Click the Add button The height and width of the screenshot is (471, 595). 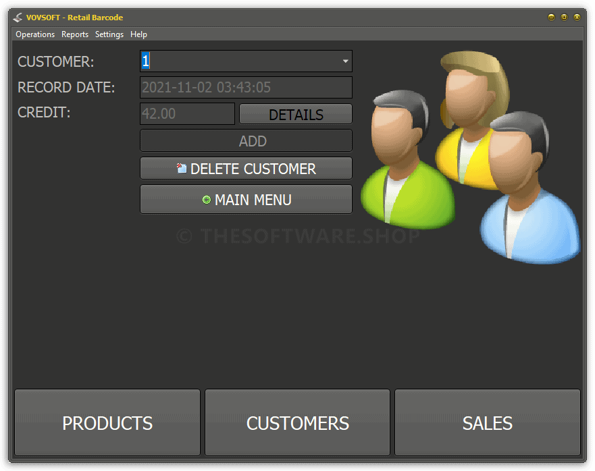coord(246,141)
